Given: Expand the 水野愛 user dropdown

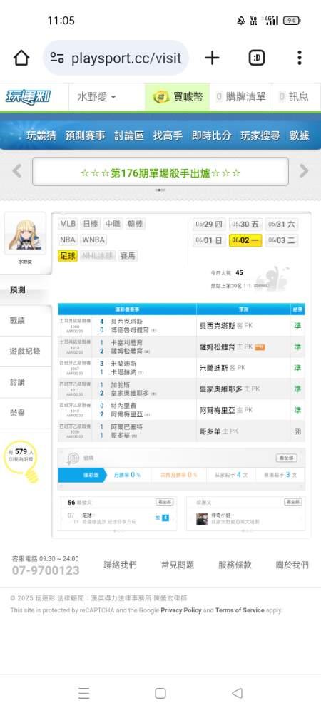Looking at the screenshot, I should coord(96,97).
